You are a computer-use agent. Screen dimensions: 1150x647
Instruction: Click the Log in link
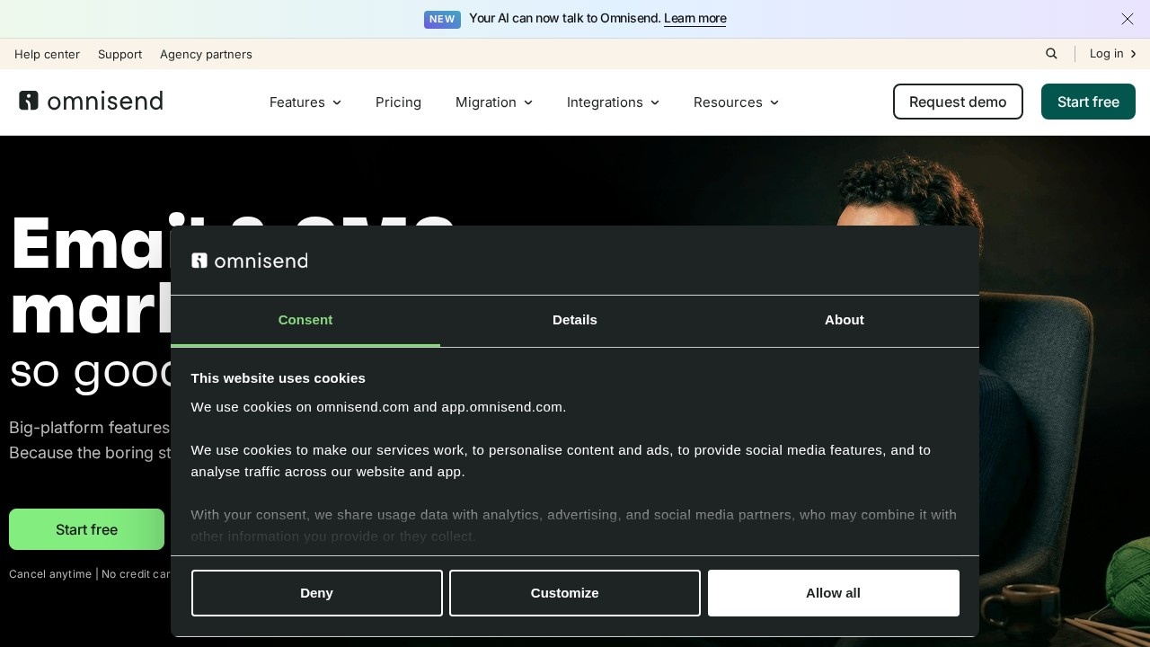pos(1107,54)
